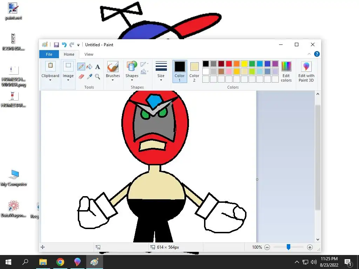Select HOMESCH... WINNER.png desktop file

tap(13, 76)
